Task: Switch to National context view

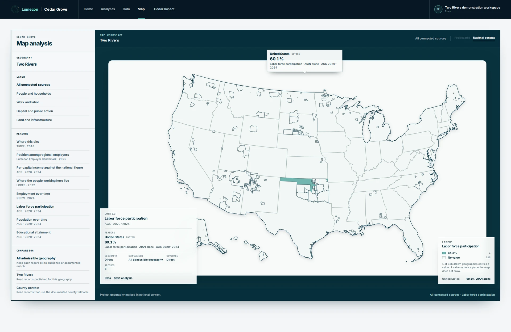Action: pyautogui.click(x=484, y=38)
